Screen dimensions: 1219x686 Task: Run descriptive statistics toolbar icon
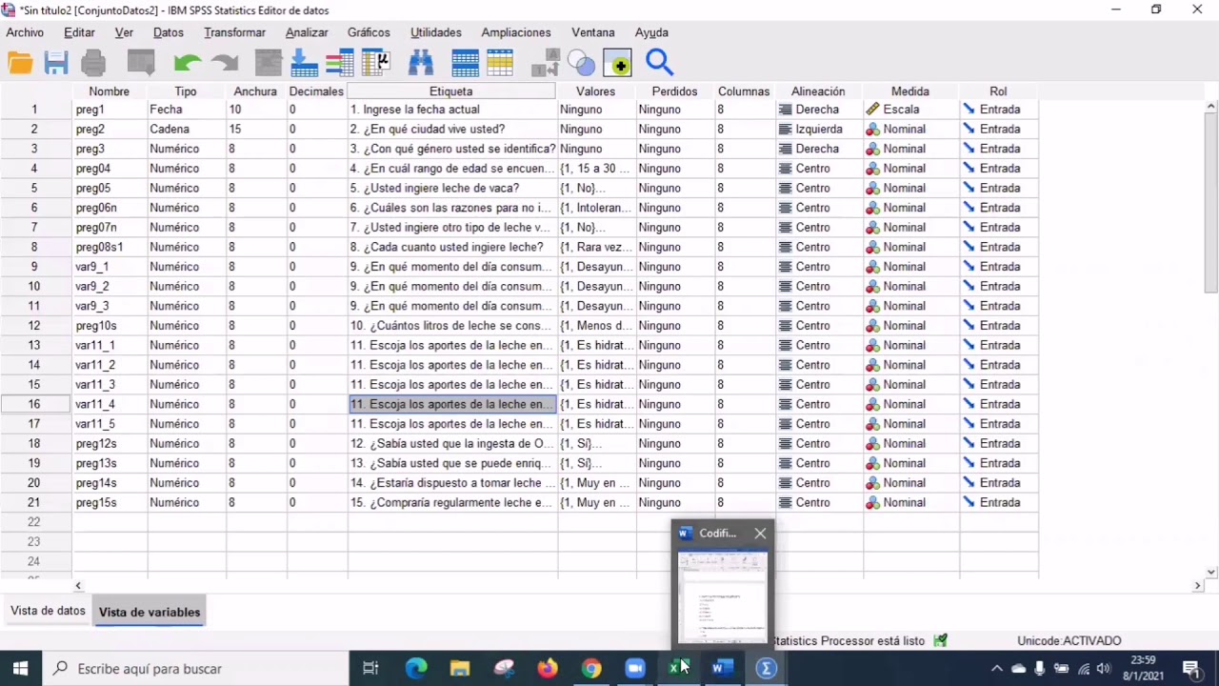click(x=376, y=64)
